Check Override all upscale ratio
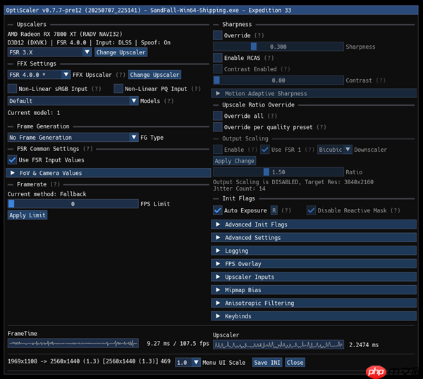Screen dimensions: 423x379 tap(218, 116)
